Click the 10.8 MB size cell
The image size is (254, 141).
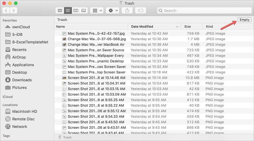tap(192, 78)
